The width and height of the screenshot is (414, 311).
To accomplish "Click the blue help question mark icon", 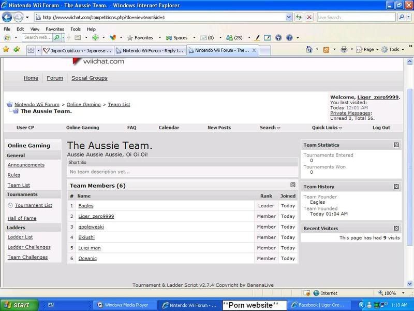I will [x=289, y=38].
